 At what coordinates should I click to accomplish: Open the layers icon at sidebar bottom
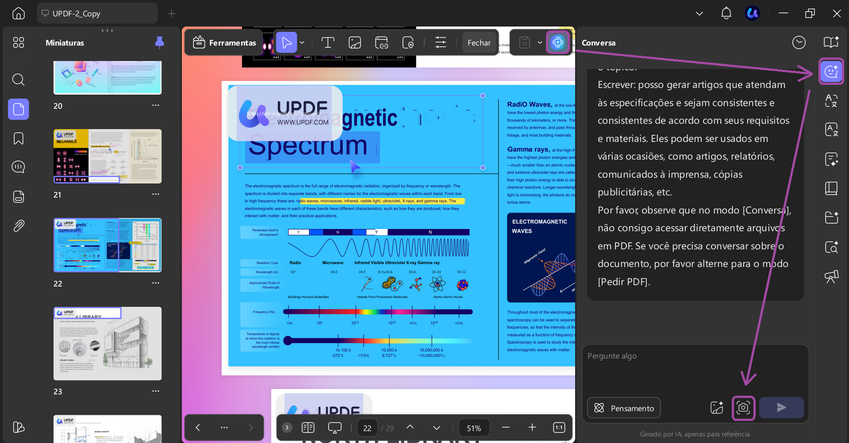(19, 427)
